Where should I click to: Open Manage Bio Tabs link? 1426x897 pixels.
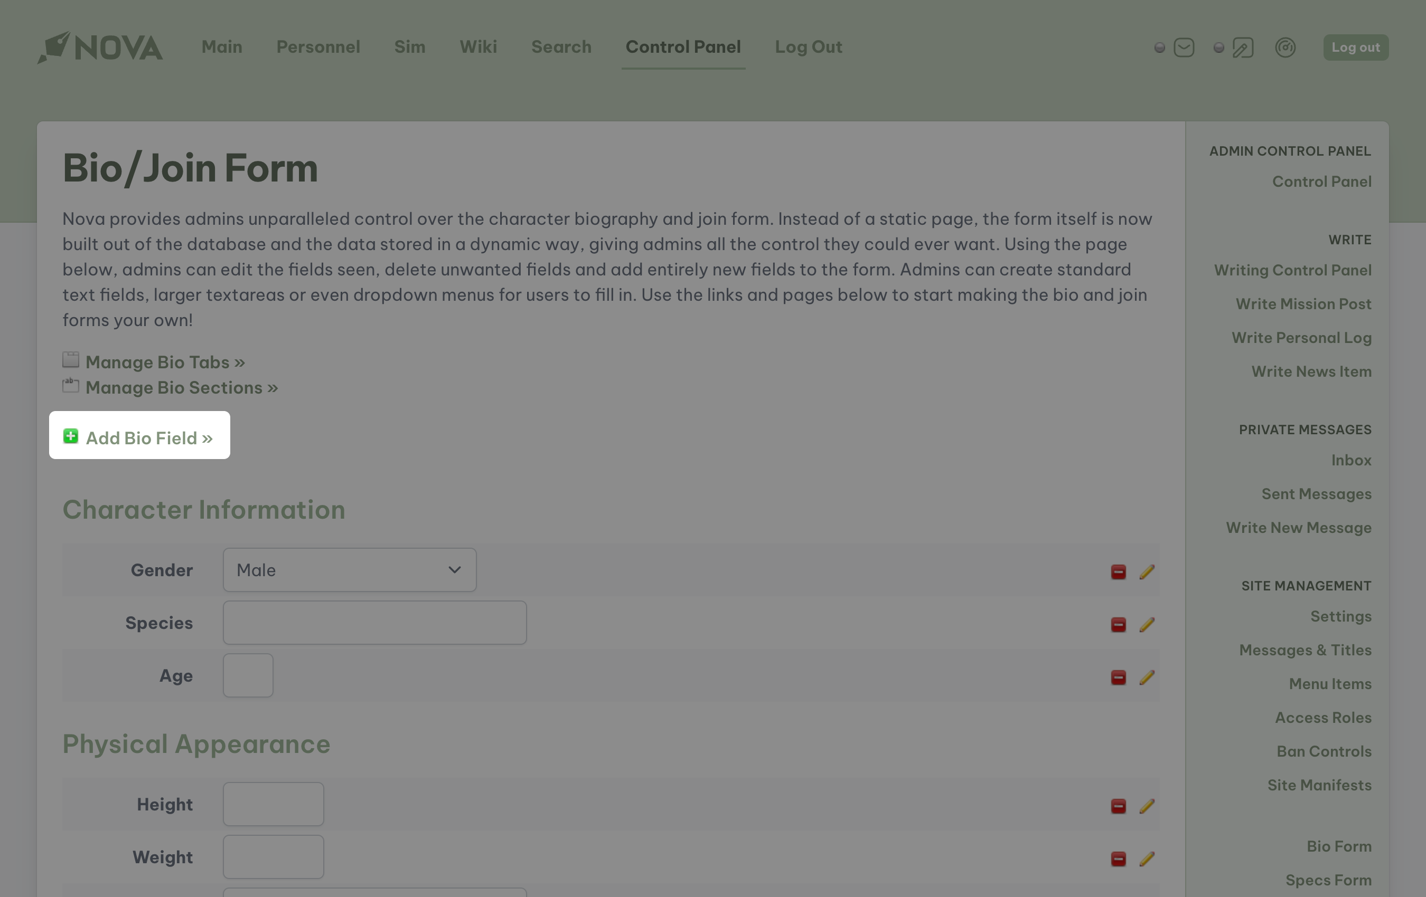pos(165,362)
